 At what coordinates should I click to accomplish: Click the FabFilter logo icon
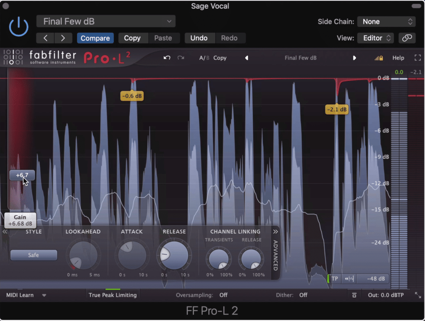click(x=13, y=57)
